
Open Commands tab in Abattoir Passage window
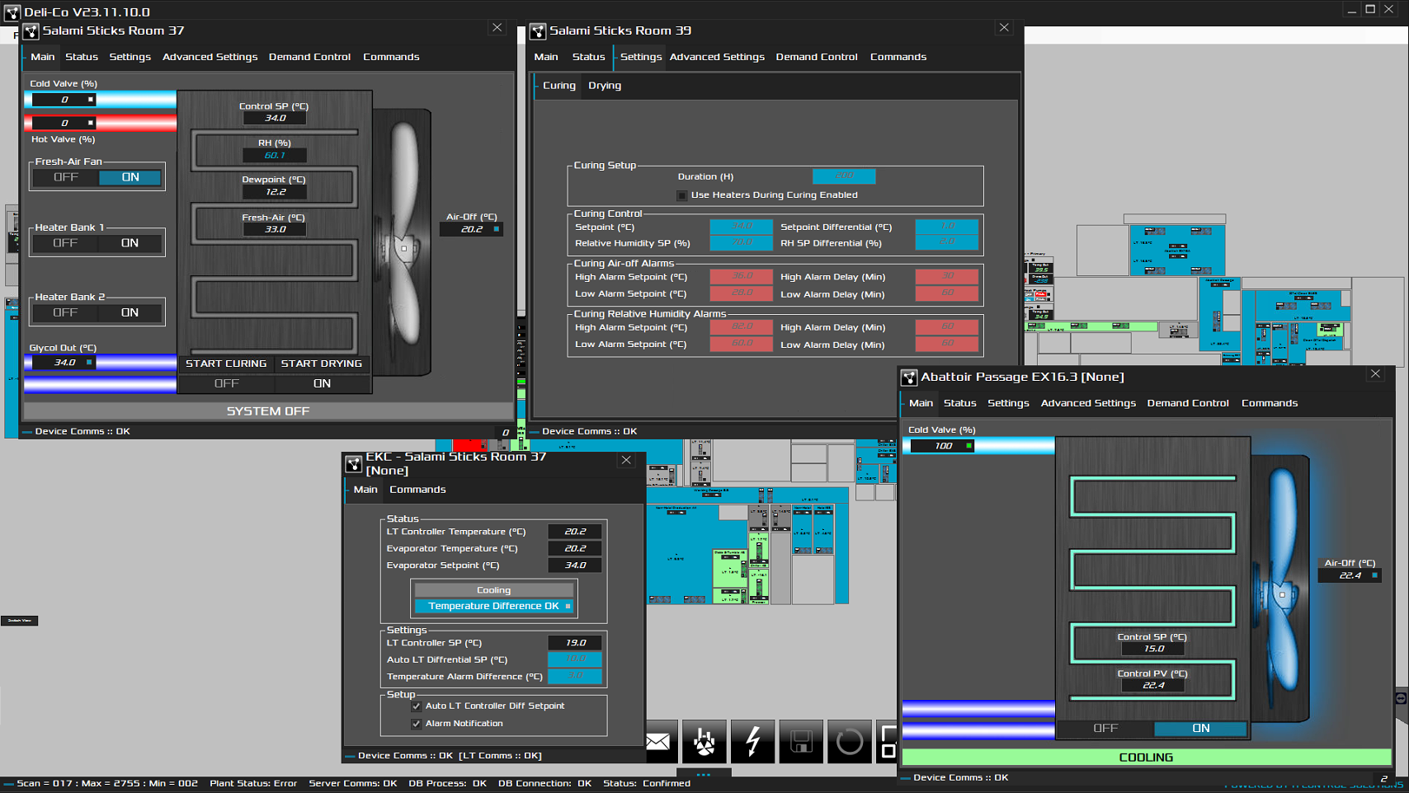[x=1270, y=403]
